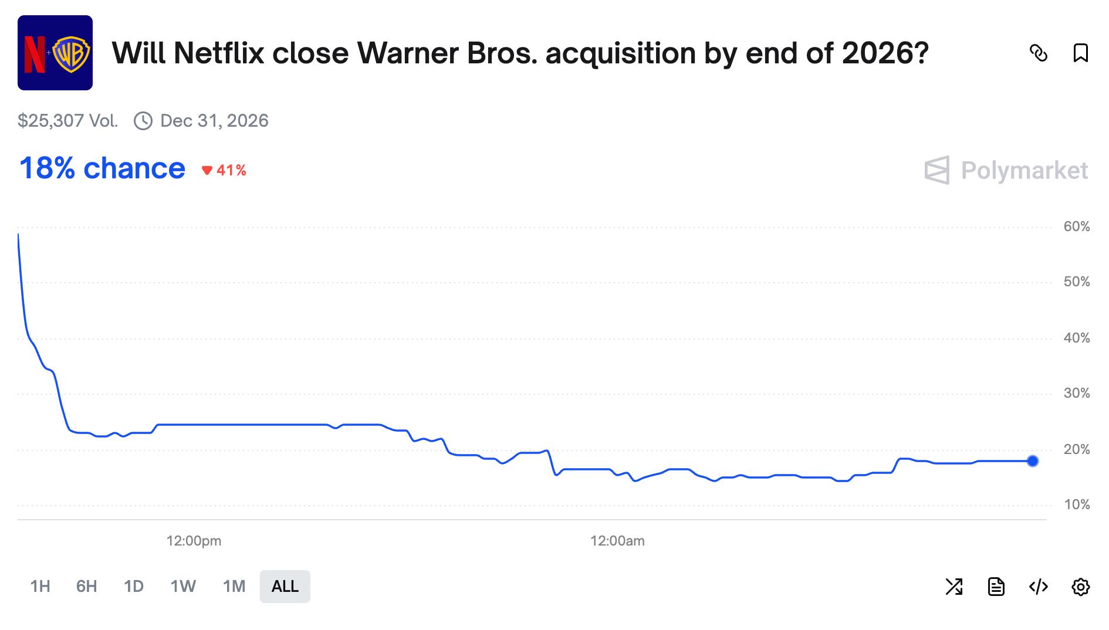Select the blue endpoint dot on the chart
This screenshot has height=630, width=1109.
pos(1032,462)
